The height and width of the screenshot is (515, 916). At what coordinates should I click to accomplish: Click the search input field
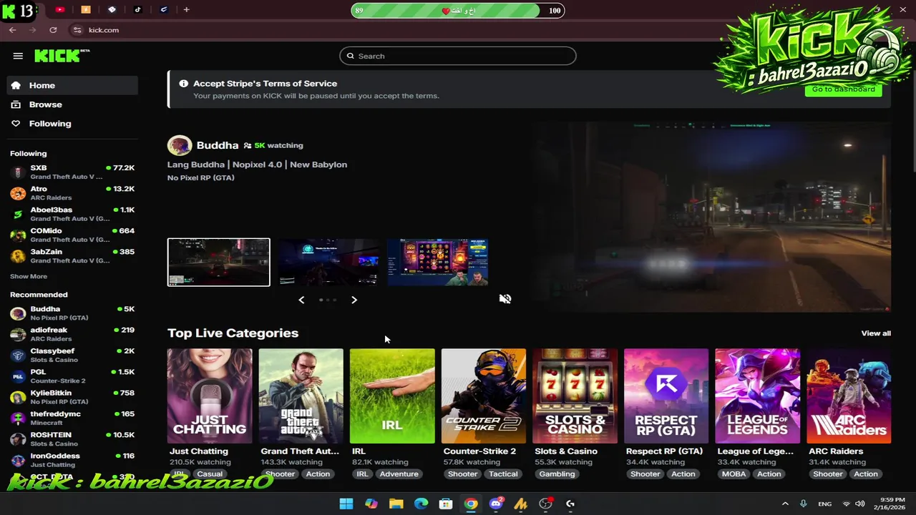tap(458, 56)
